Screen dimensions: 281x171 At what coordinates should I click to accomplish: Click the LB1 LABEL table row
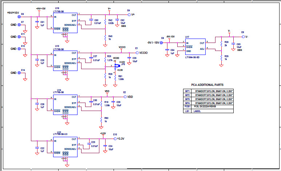coord(209,111)
